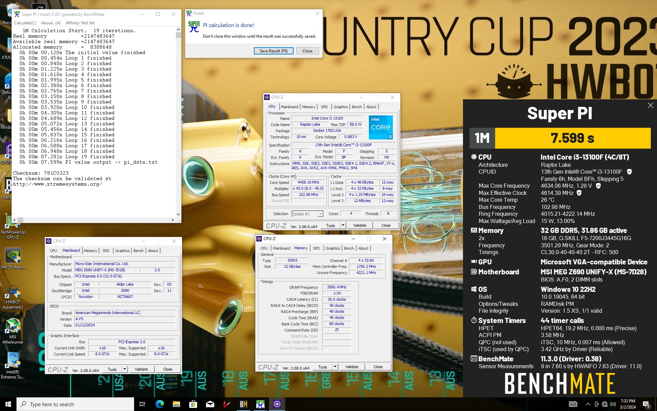Click Close button in Finish dialog
Screen dimensions: 657x411
point(307,51)
